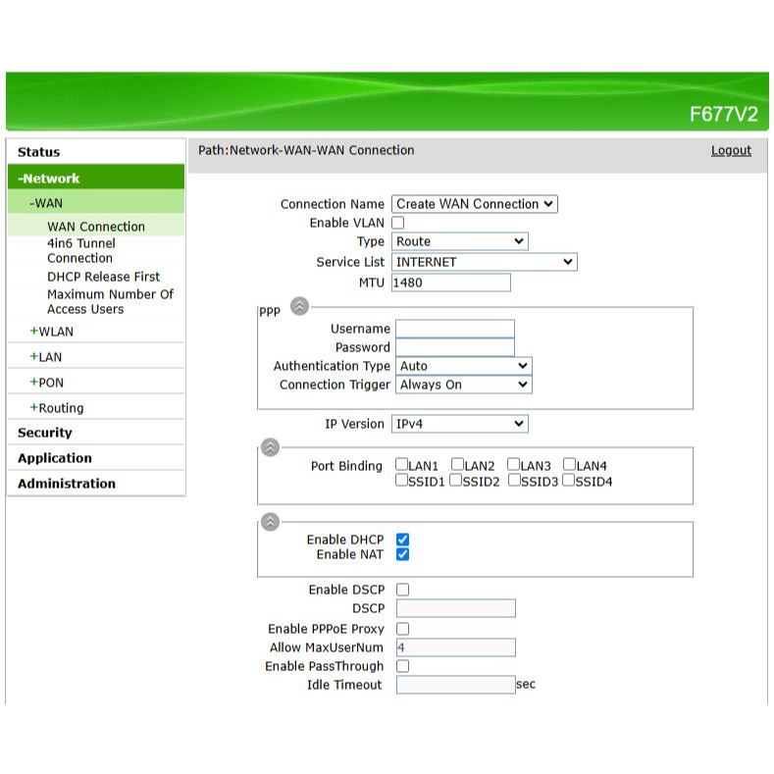Enable the VLAN checkbox
774x774 pixels.
tap(398, 224)
